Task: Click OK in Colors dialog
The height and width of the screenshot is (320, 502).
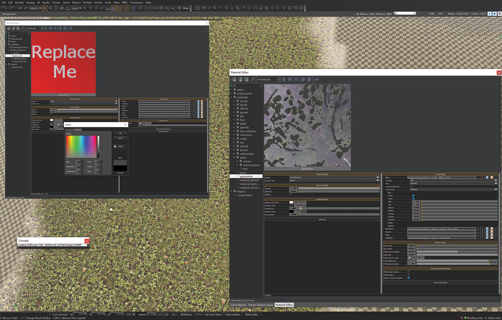Action: [x=120, y=133]
